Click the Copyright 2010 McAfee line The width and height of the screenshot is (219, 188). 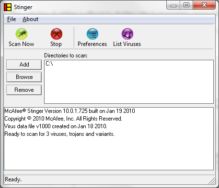click(x=63, y=119)
